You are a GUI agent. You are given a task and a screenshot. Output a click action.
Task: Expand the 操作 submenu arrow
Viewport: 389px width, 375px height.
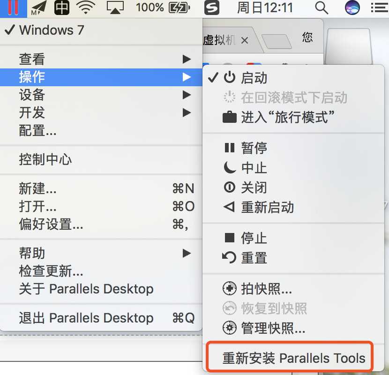click(187, 77)
